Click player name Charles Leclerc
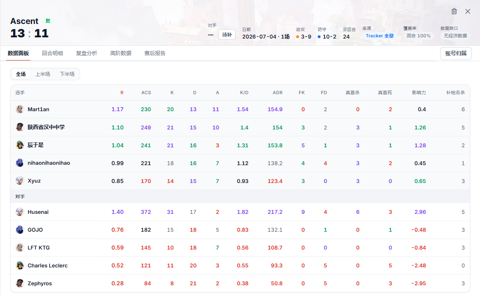The image size is (480, 295). (x=48, y=266)
